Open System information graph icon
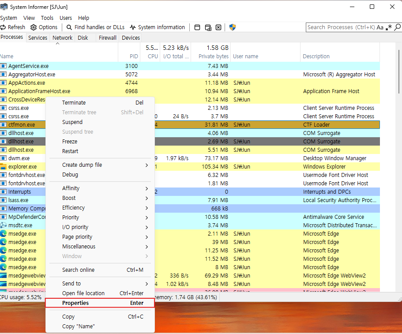Viewport: 402px width, 334px height. [132, 27]
